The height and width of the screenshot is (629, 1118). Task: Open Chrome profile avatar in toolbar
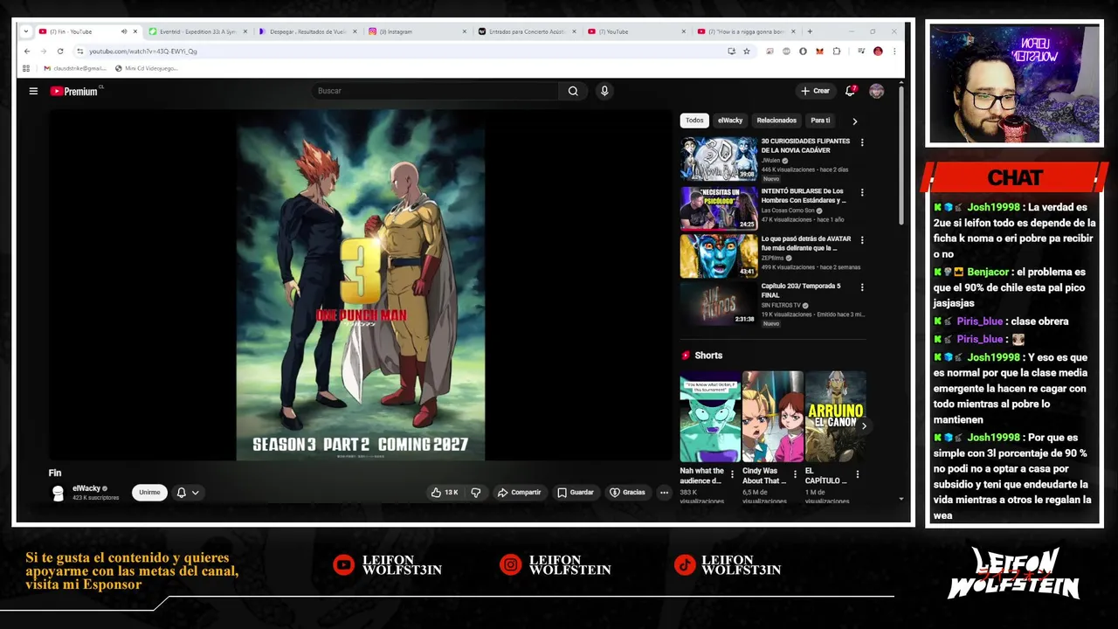[x=878, y=52]
